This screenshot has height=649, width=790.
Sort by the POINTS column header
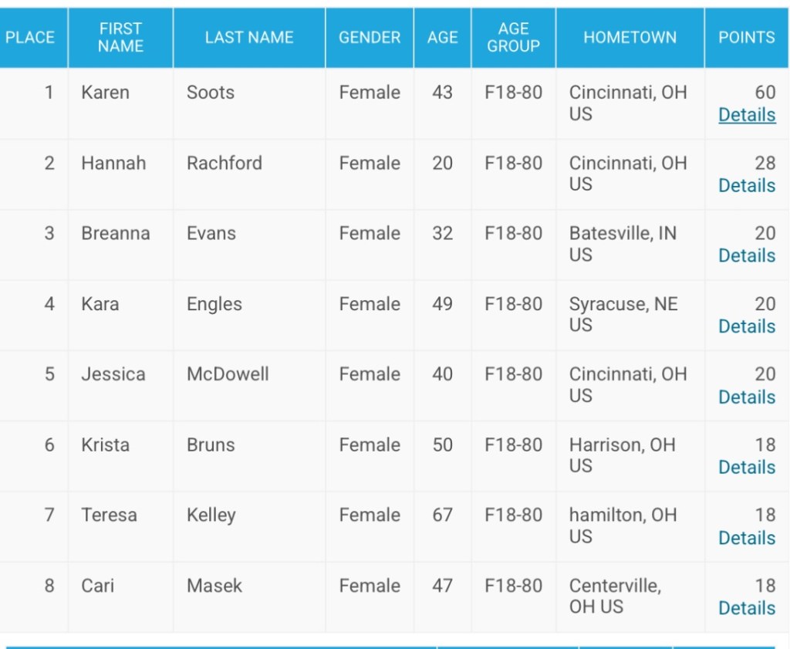point(746,37)
